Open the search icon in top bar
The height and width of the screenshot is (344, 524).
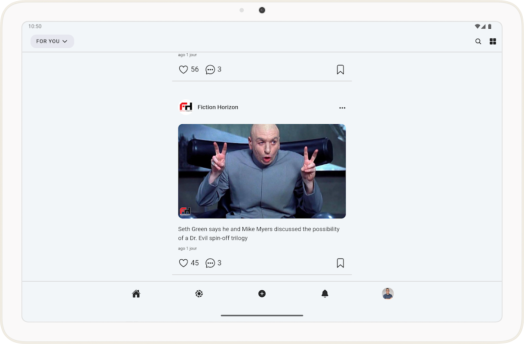478,41
